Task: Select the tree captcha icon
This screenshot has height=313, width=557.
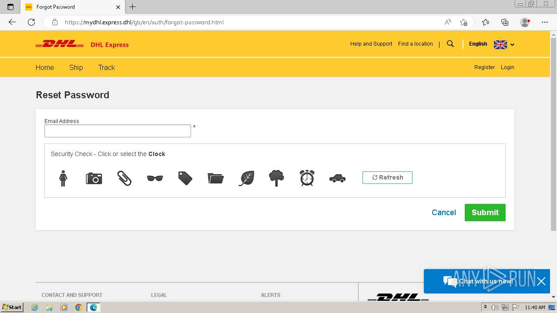Action: point(276,178)
